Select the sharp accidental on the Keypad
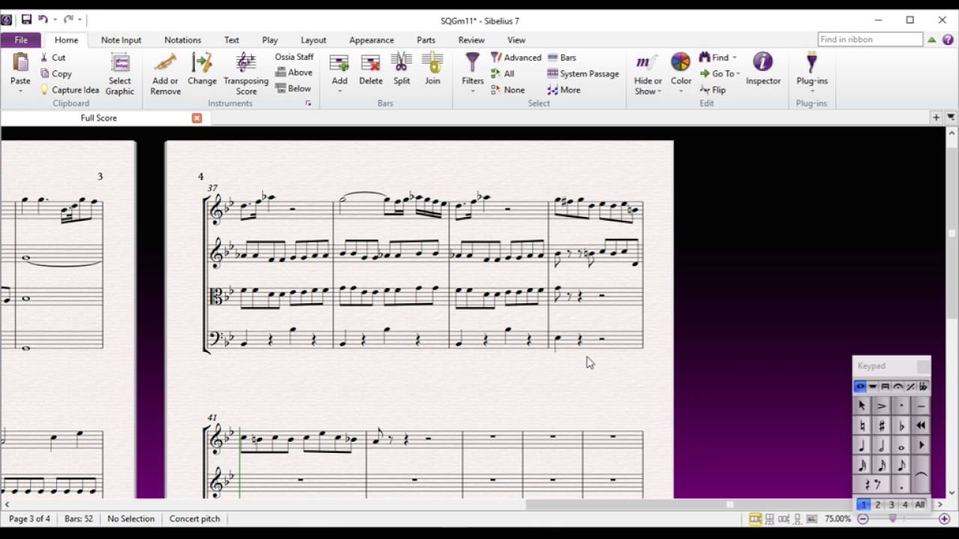 [881, 425]
